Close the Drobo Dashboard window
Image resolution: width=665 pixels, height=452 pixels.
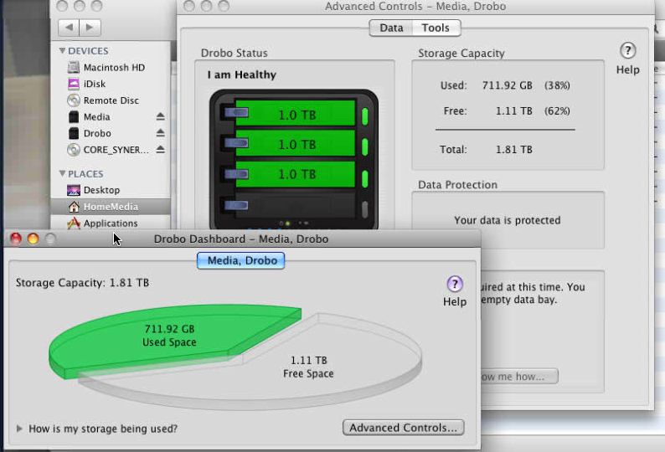point(16,239)
